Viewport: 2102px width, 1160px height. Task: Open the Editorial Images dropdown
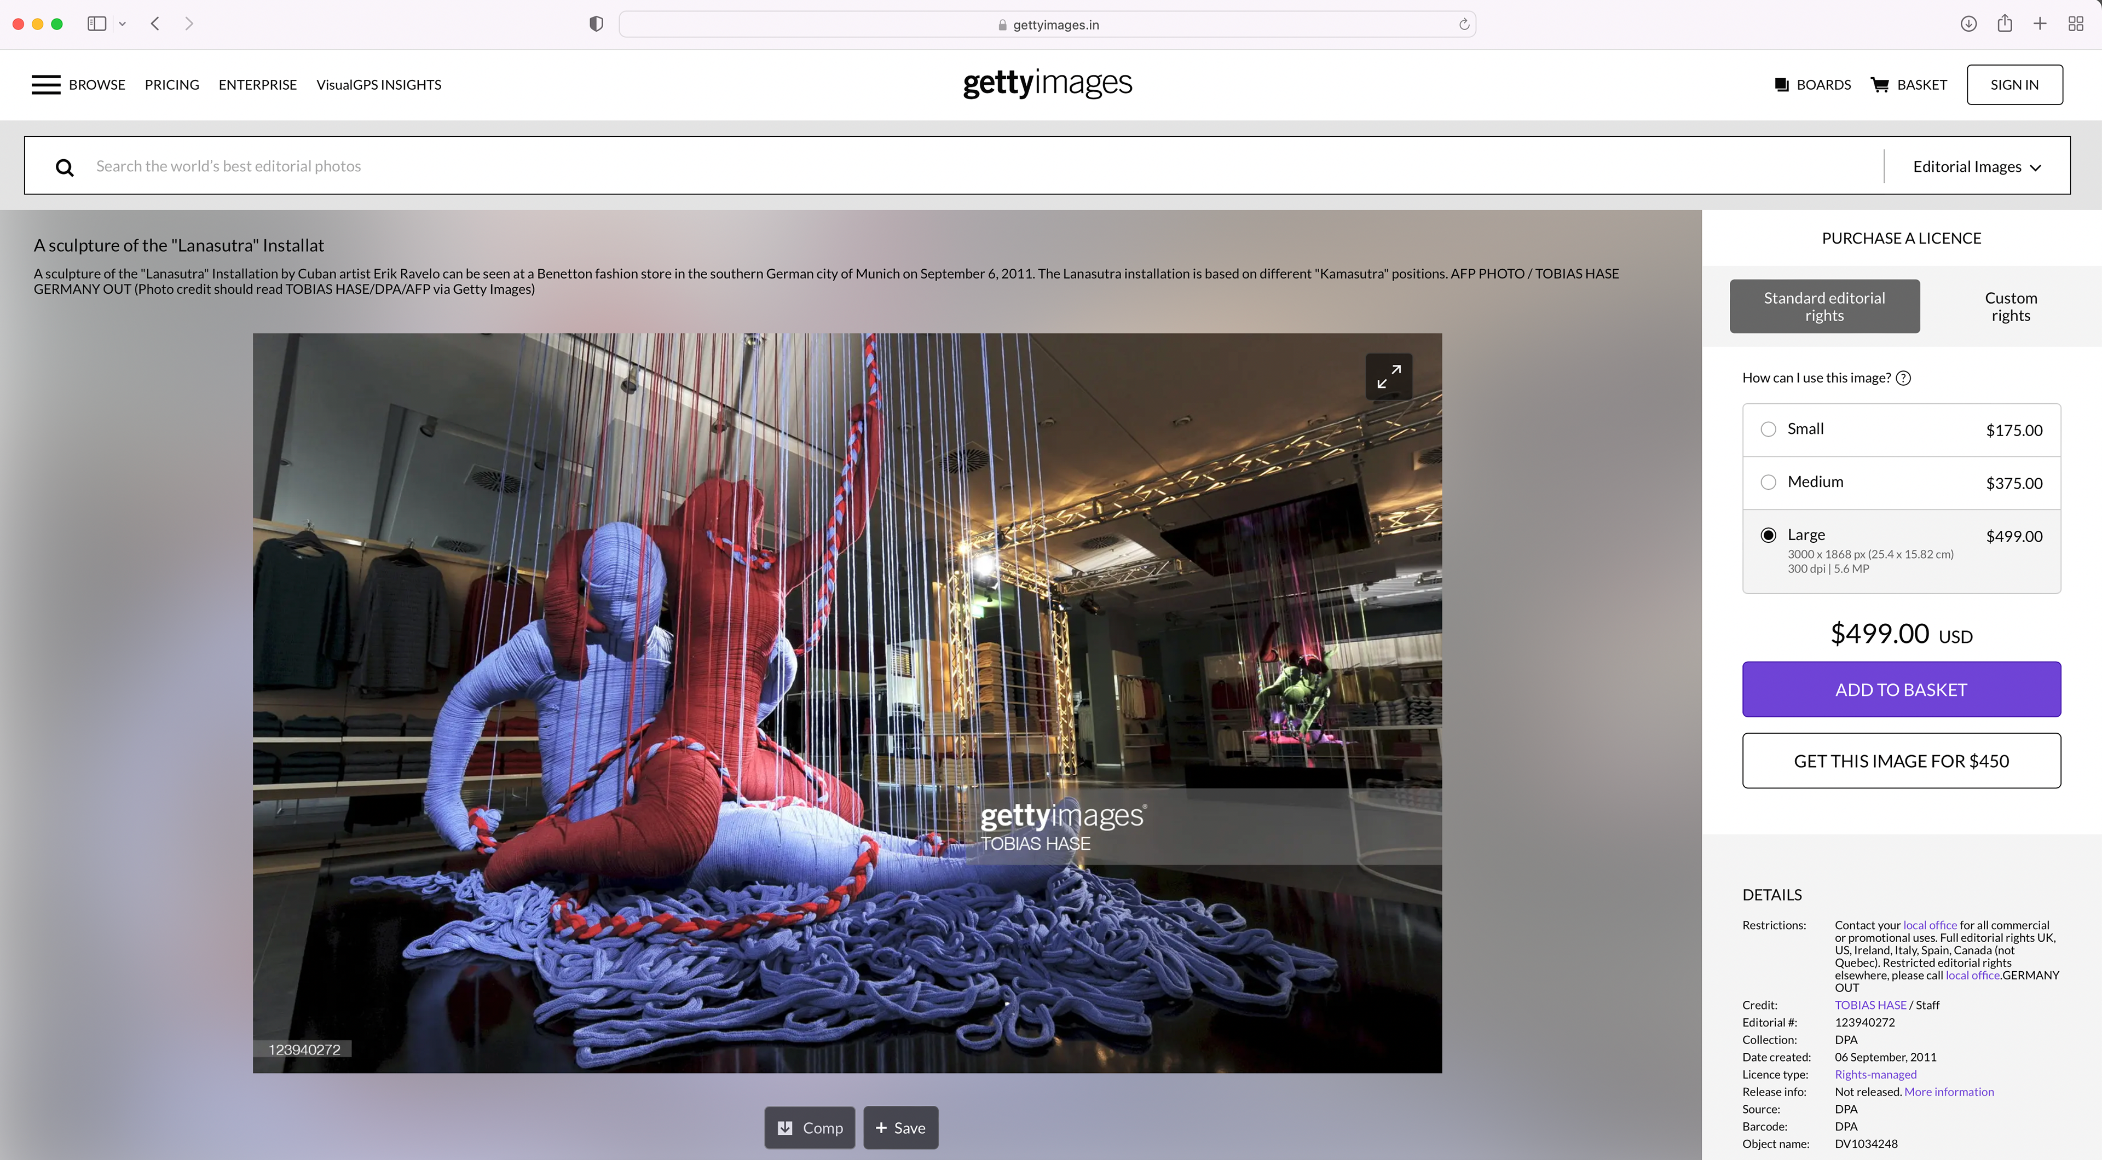(x=1976, y=166)
